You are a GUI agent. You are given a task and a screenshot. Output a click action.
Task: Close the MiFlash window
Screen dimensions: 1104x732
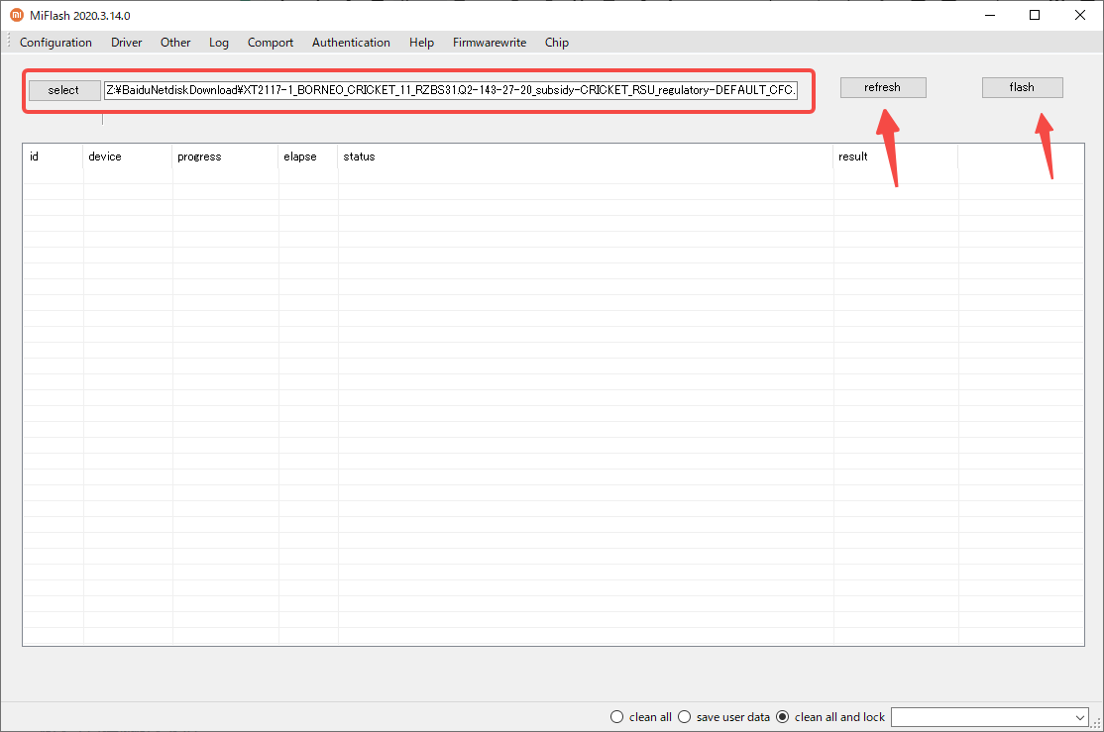pyautogui.click(x=1080, y=16)
